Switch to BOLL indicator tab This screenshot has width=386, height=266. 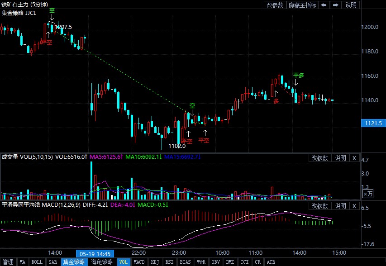tap(37, 262)
